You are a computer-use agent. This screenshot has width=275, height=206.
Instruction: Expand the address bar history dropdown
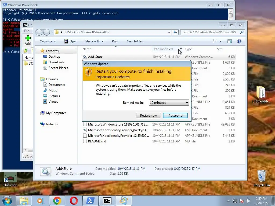coord(169,32)
